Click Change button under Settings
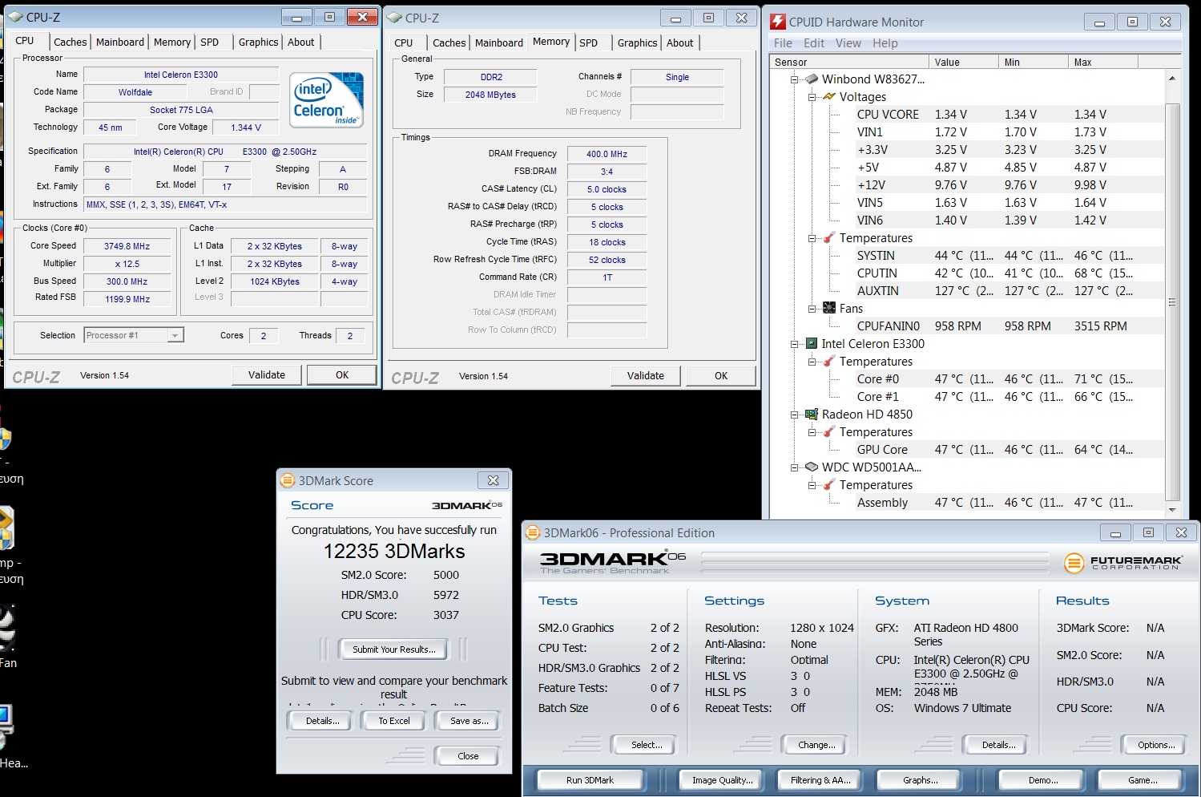Viewport: 1201px width, 797px height. pos(816,744)
